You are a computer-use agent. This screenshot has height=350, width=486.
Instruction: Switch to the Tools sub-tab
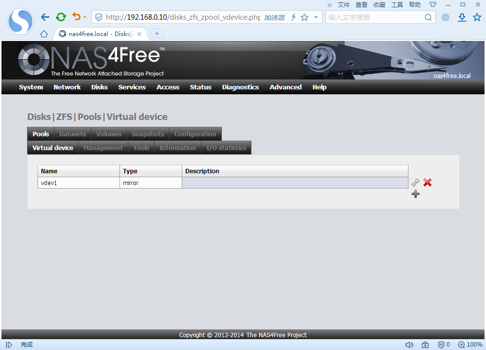141,148
